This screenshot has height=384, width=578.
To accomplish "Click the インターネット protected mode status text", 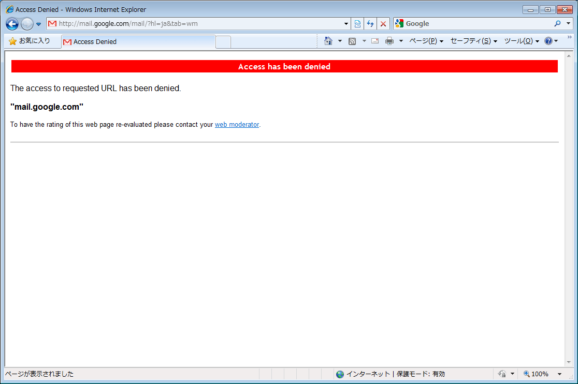I will pos(396,374).
